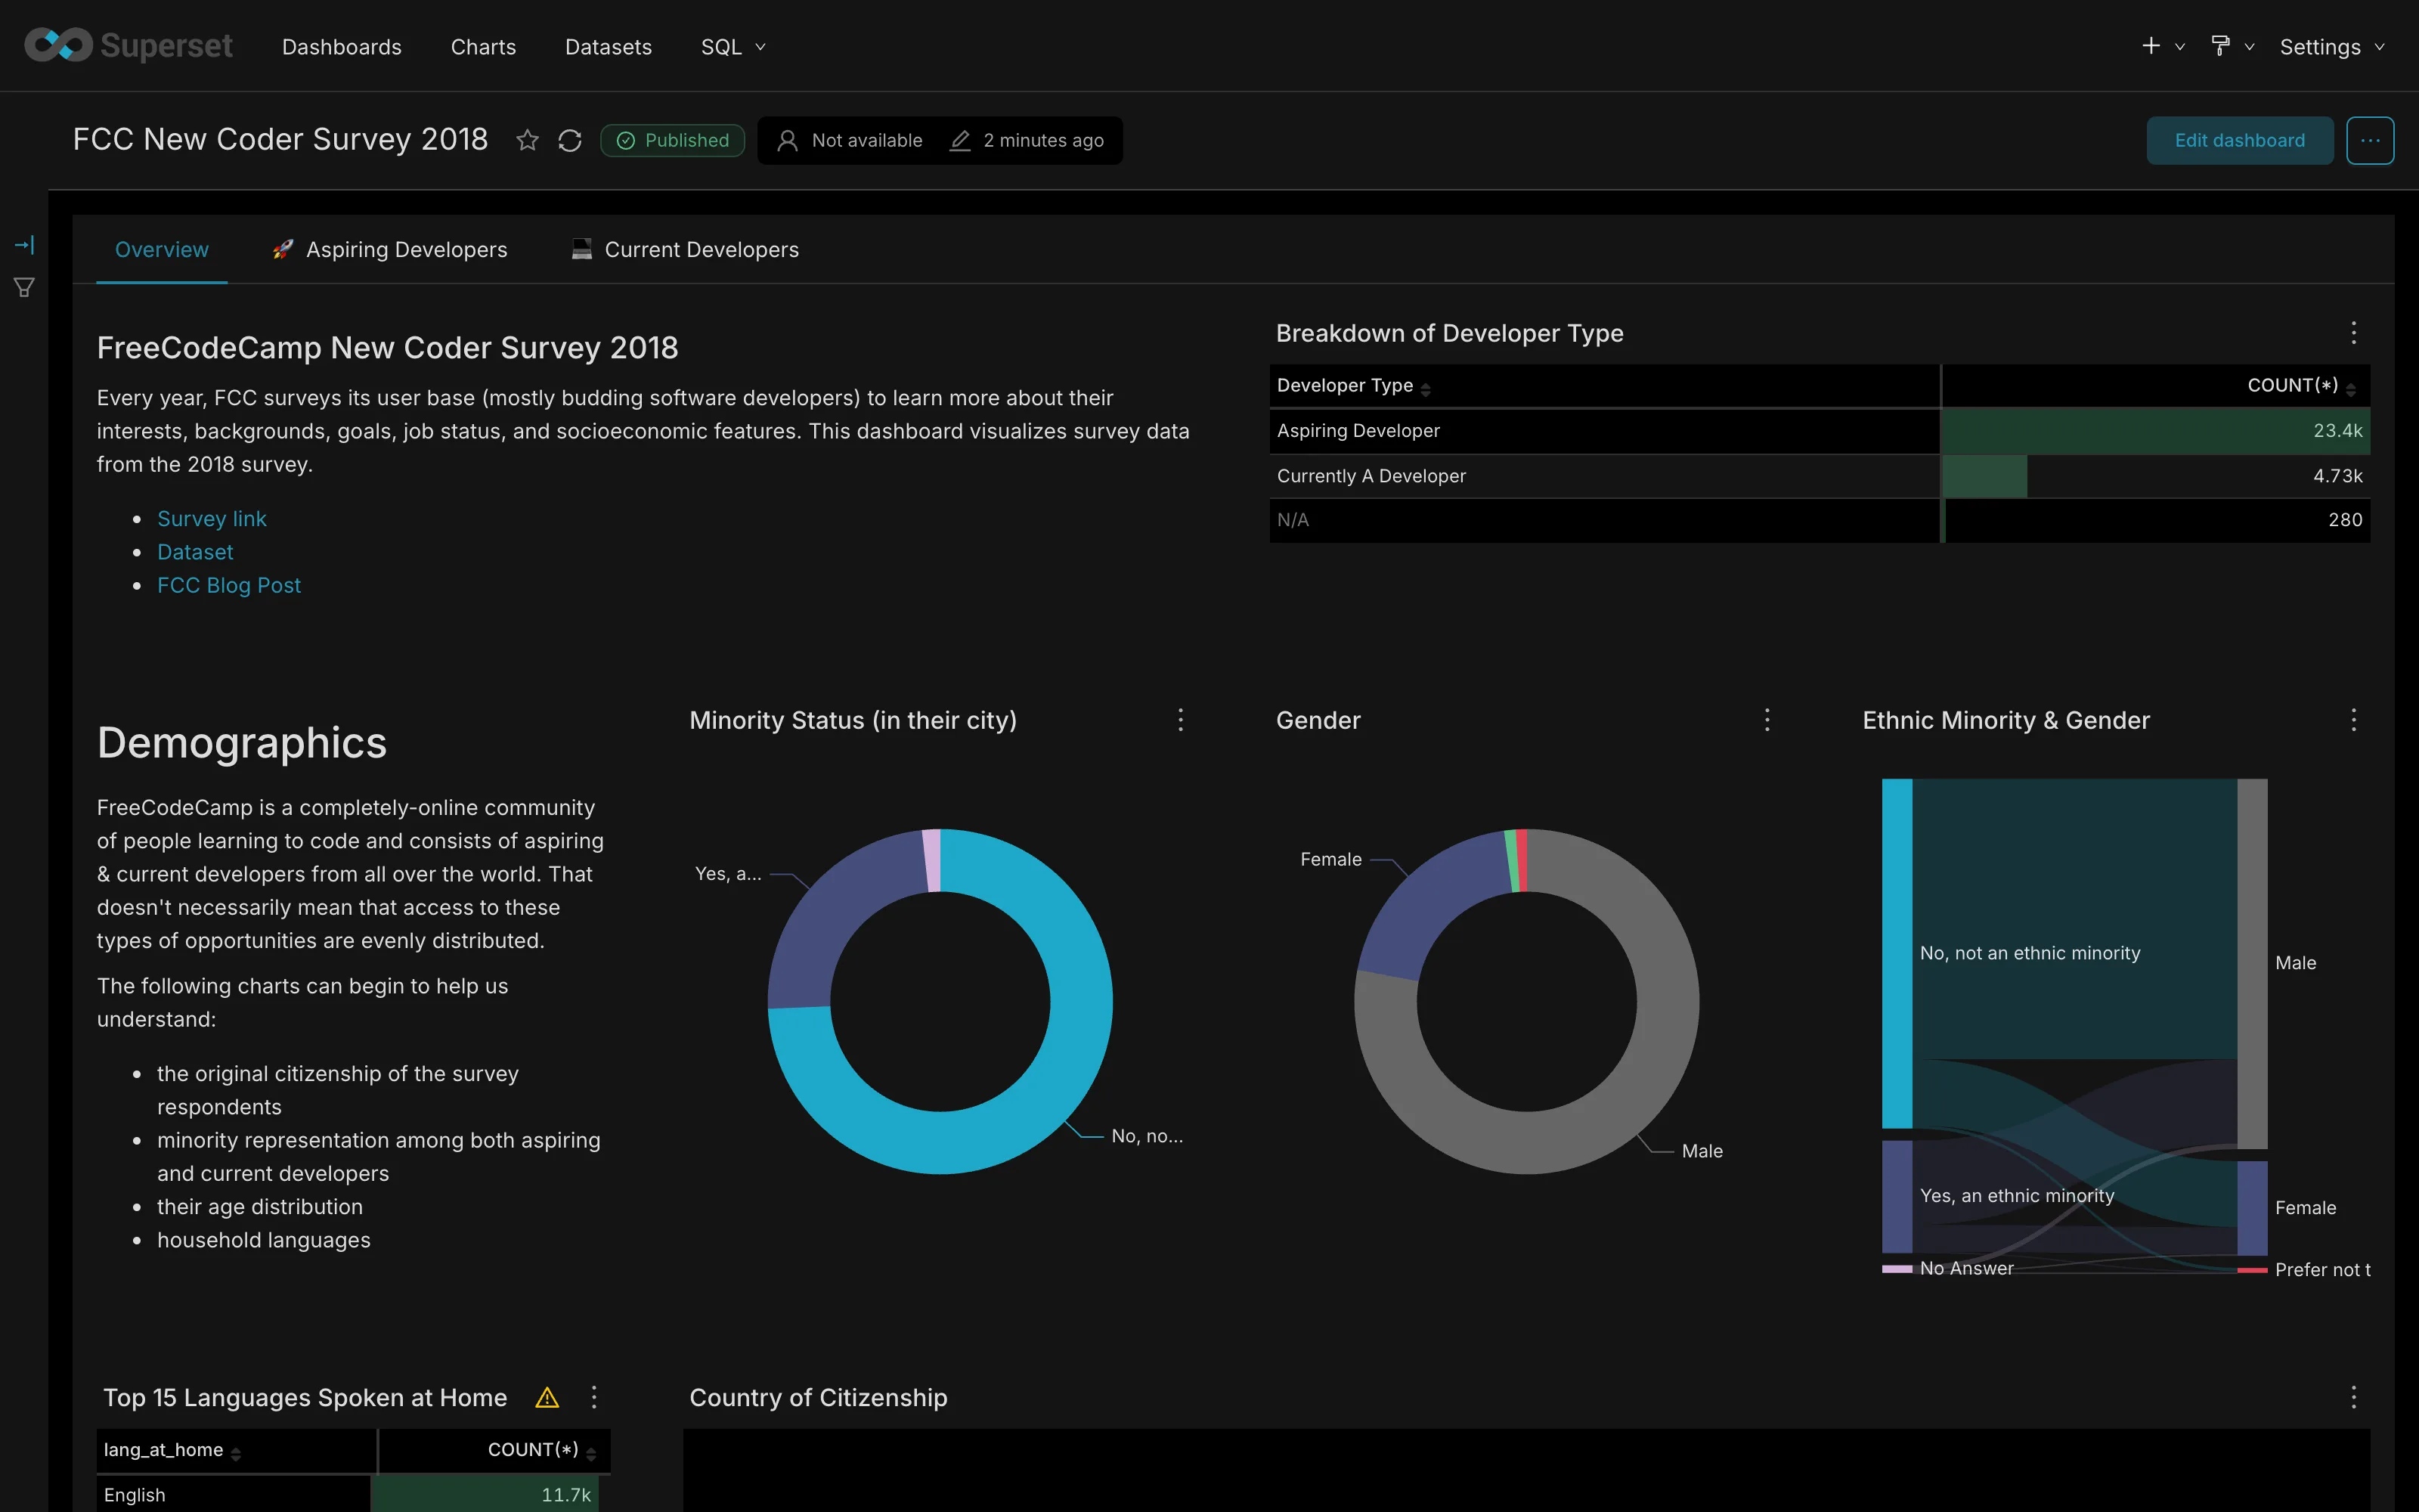The image size is (2419, 1512).
Task: Click the 4.73k count cell
Action: tap(2155, 476)
